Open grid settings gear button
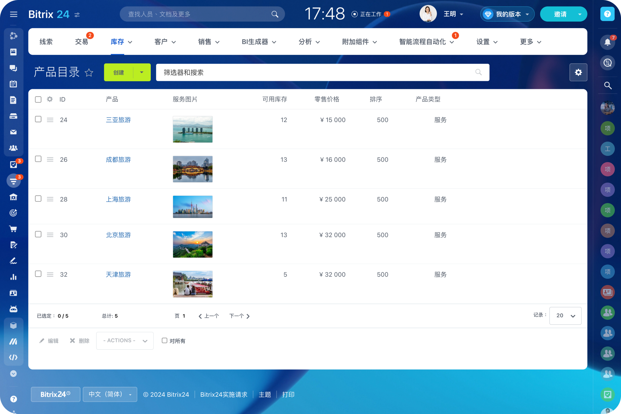The width and height of the screenshot is (621, 414). tap(578, 72)
